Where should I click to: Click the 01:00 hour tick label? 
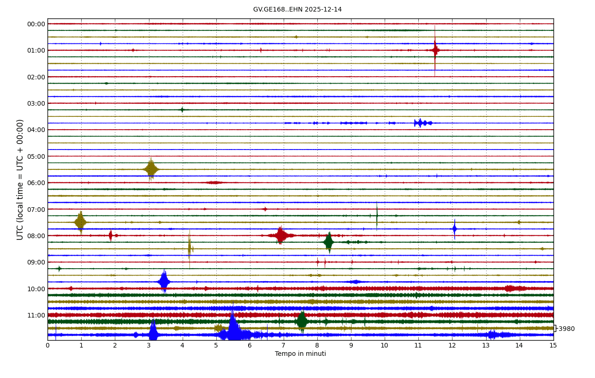pos(36,50)
